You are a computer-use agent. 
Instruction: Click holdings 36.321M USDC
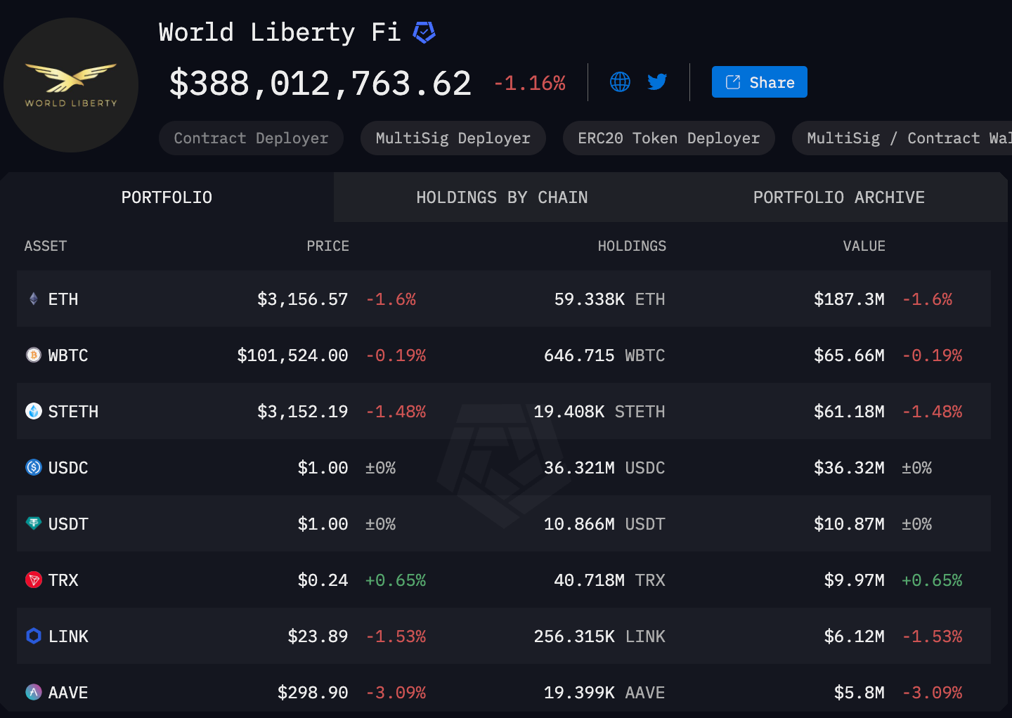coord(604,468)
